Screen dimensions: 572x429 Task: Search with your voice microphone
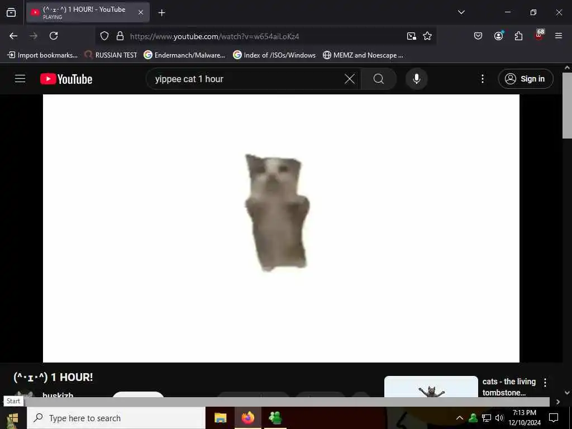coord(417,79)
